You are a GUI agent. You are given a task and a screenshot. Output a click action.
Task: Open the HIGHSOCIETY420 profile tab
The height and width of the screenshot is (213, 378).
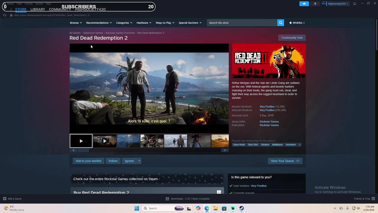point(90,9)
